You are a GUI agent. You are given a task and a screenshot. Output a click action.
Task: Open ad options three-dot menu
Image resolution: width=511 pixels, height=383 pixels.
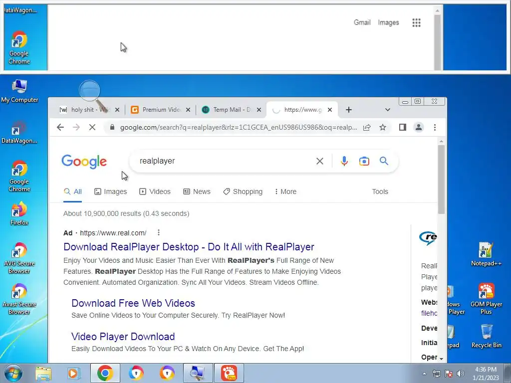[158, 232]
